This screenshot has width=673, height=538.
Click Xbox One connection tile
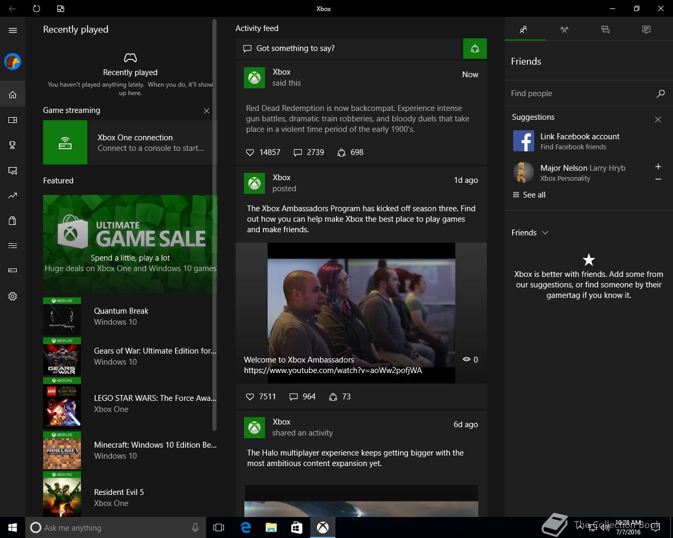coord(130,142)
